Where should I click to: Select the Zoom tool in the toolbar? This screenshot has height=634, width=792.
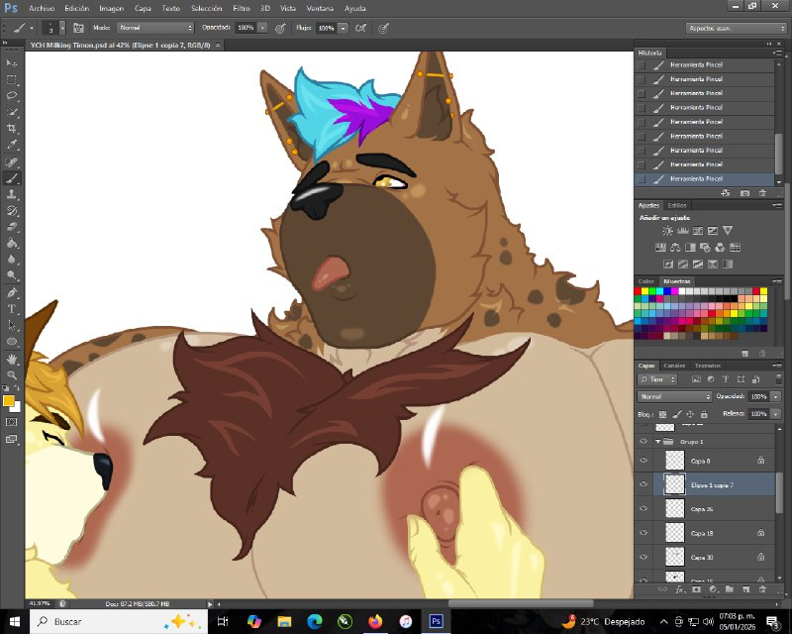tap(12, 373)
